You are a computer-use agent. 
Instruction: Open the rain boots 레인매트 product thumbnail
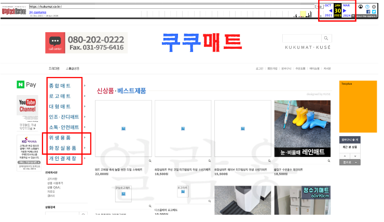[x=303, y=128]
